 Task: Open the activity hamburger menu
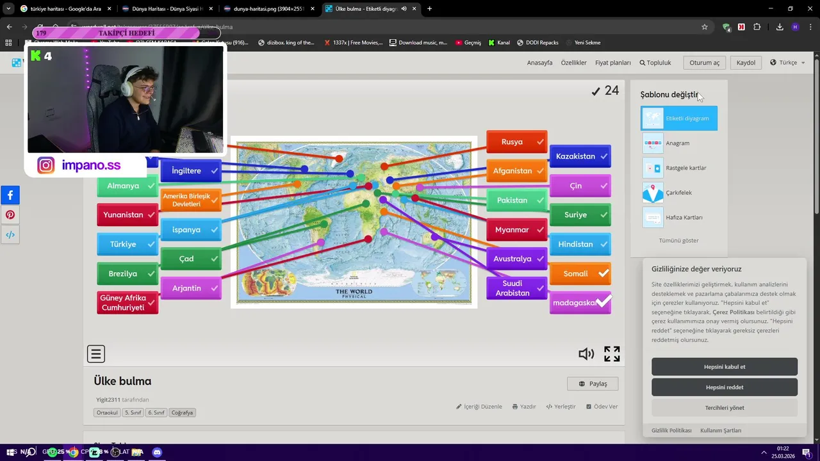pos(96,353)
